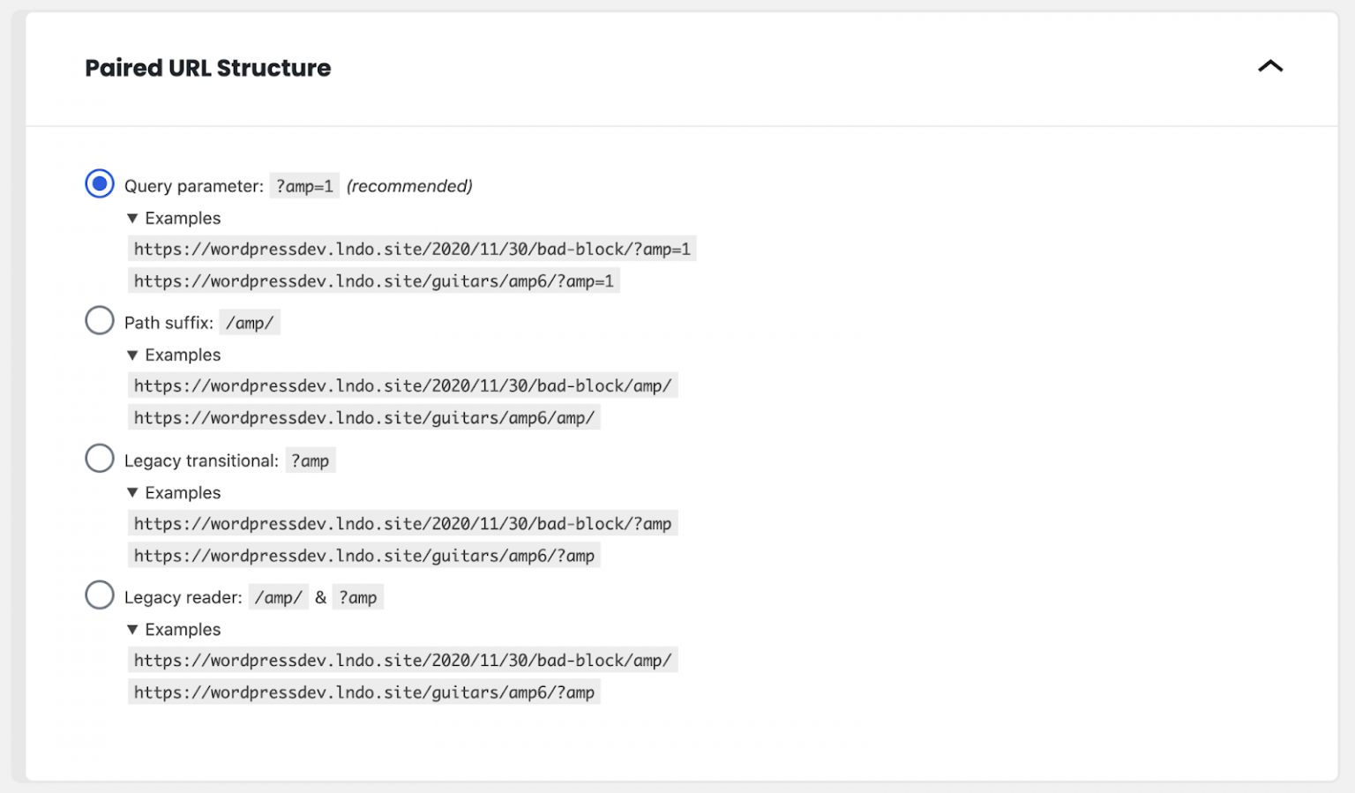Collapse the Examples list under Path suffix

point(174,355)
